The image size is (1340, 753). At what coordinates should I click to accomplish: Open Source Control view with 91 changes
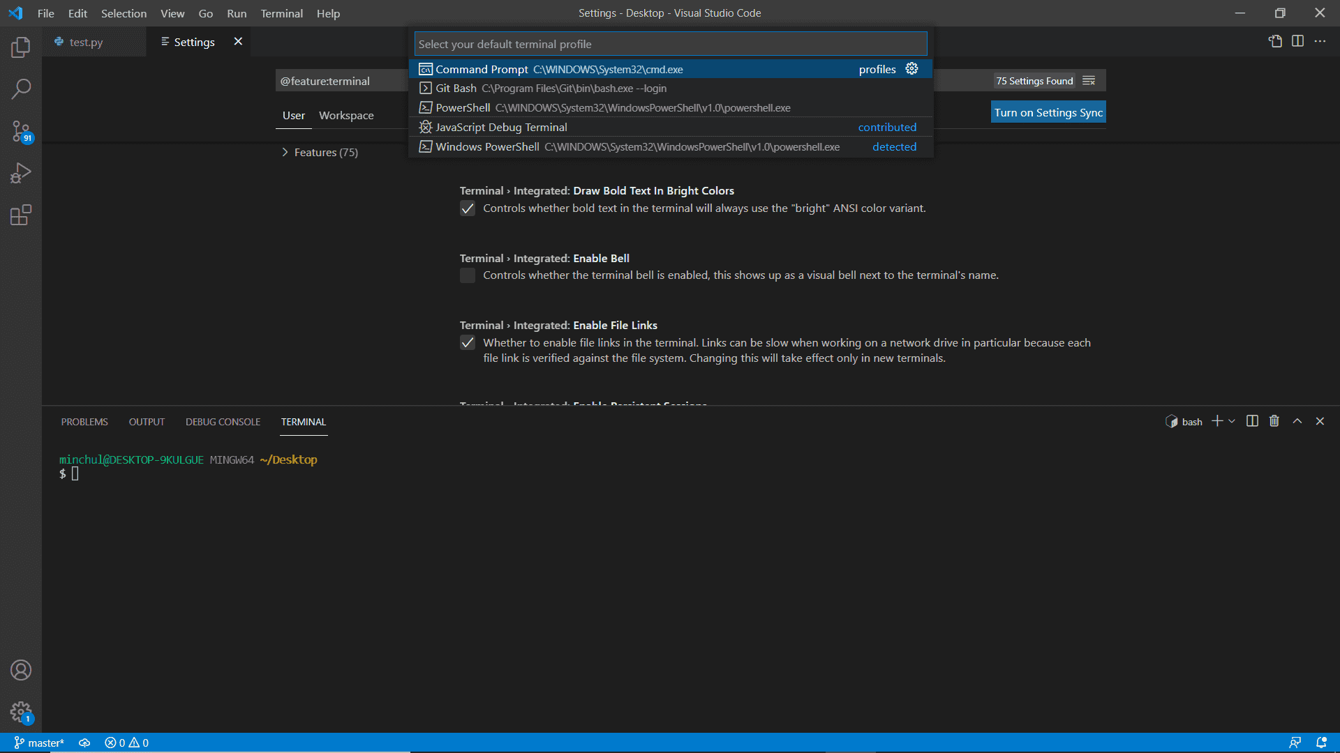(21, 131)
